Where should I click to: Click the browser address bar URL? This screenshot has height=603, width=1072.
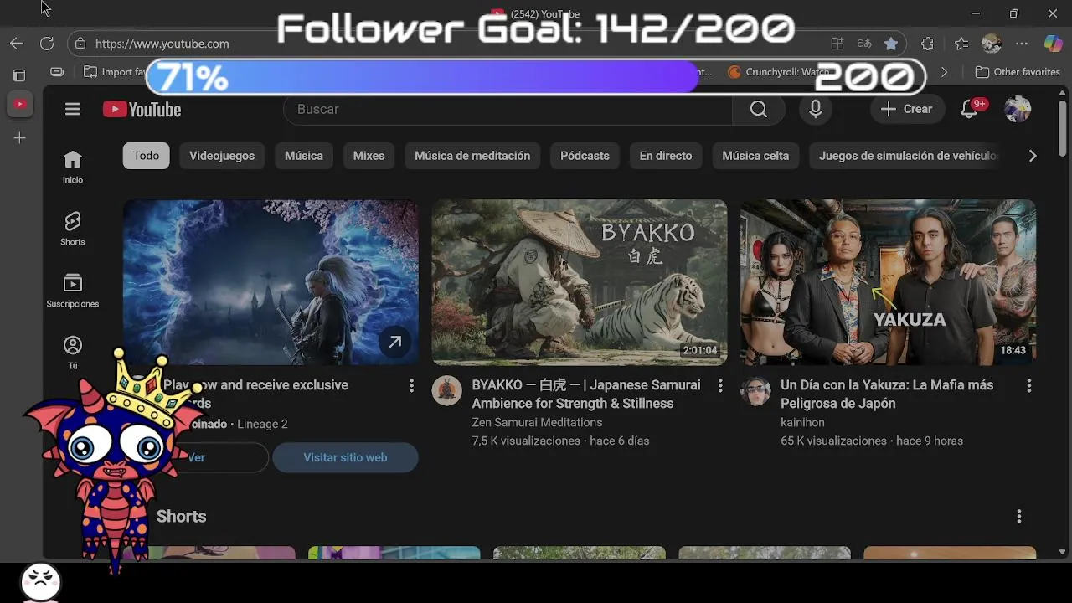(162, 44)
